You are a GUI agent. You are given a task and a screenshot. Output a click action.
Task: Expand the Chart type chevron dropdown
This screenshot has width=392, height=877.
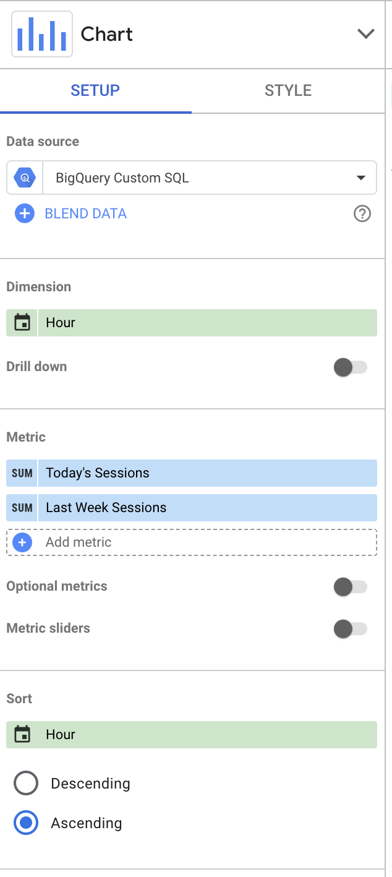click(x=366, y=34)
